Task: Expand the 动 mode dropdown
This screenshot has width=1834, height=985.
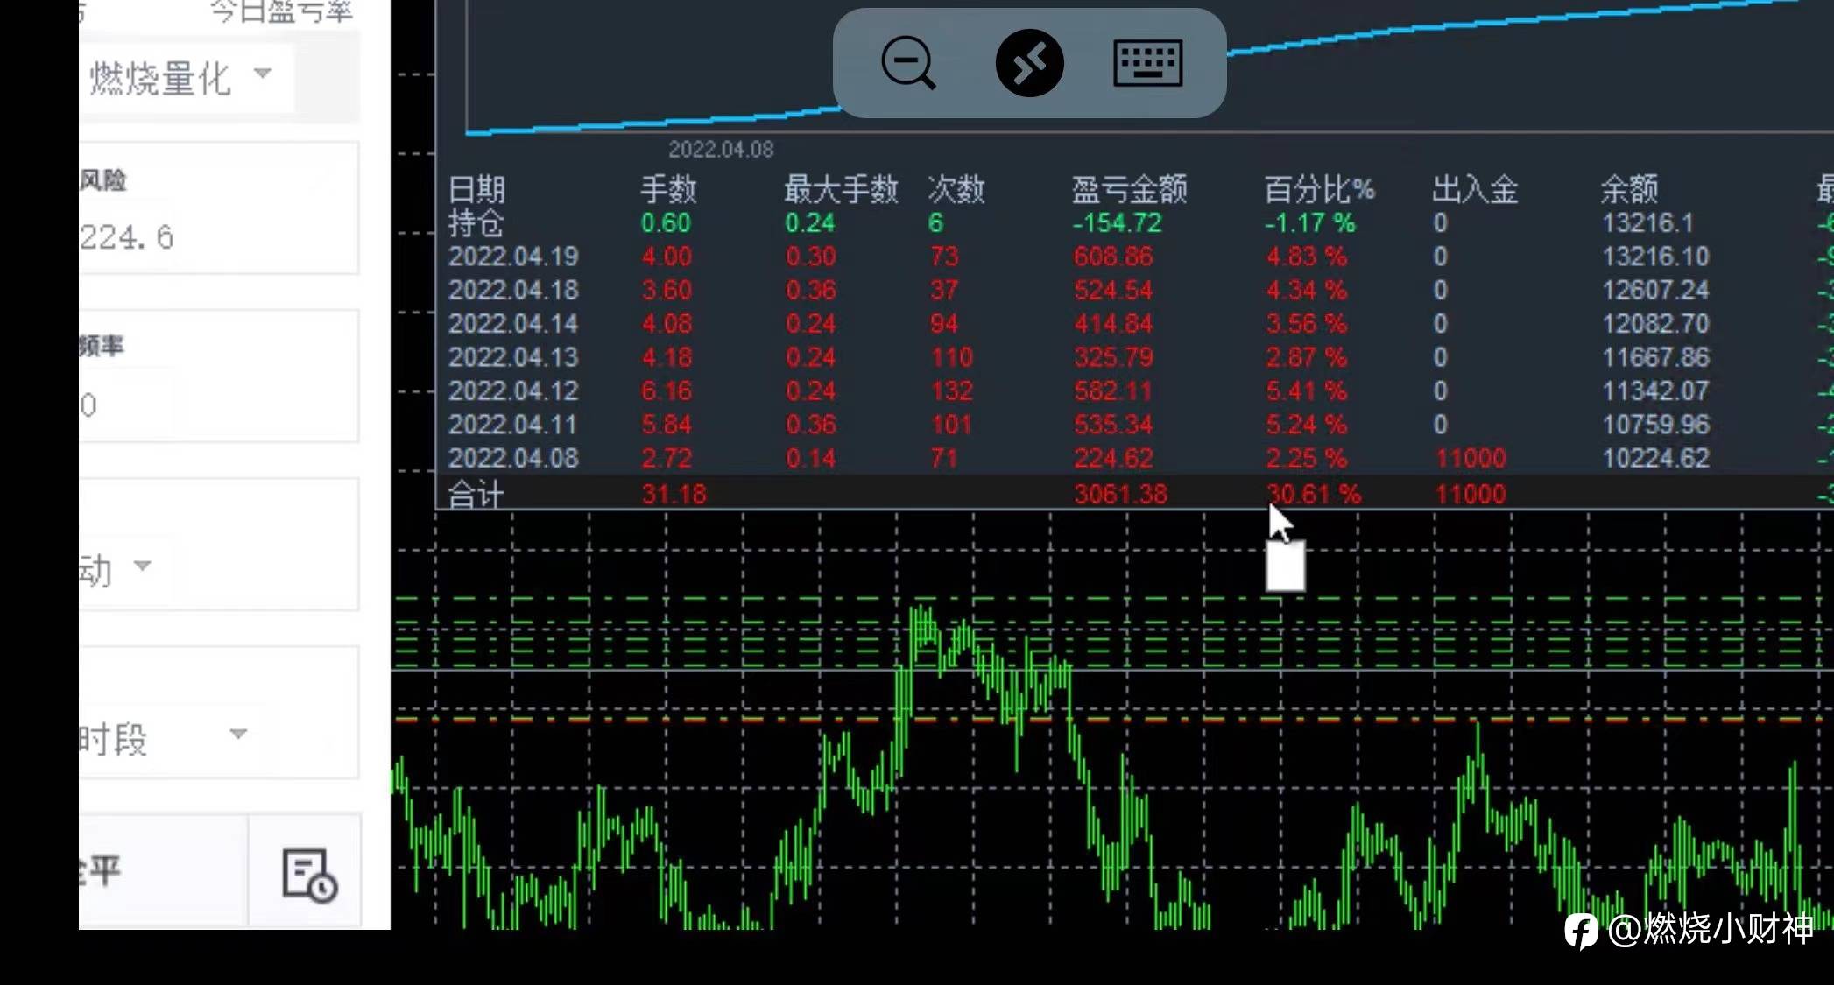Action: (x=143, y=566)
